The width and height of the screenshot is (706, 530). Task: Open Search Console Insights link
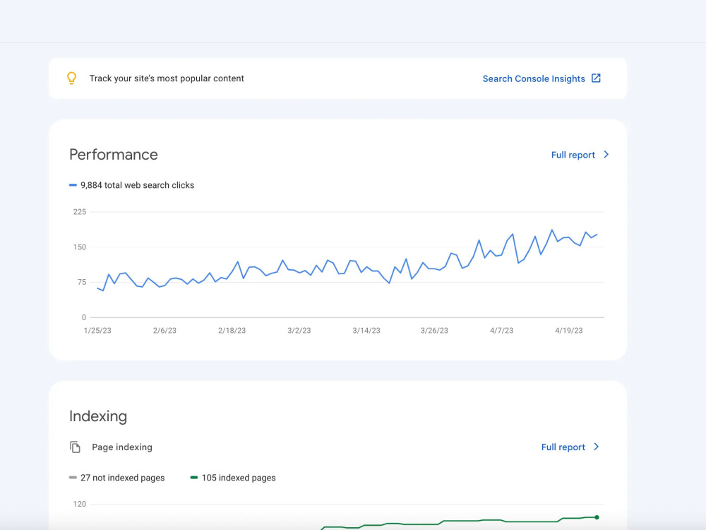[534, 79]
